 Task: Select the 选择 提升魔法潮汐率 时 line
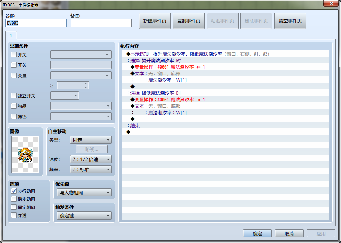[x=225, y=61]
